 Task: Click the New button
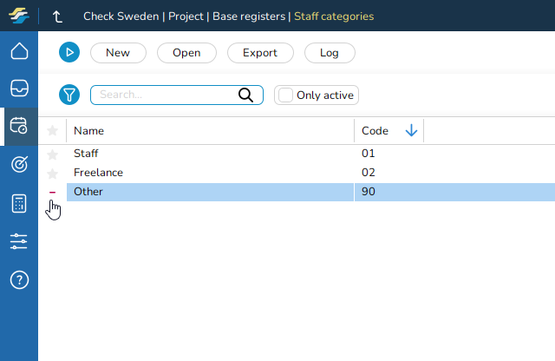pyautogui.click(x=118, y=53)
